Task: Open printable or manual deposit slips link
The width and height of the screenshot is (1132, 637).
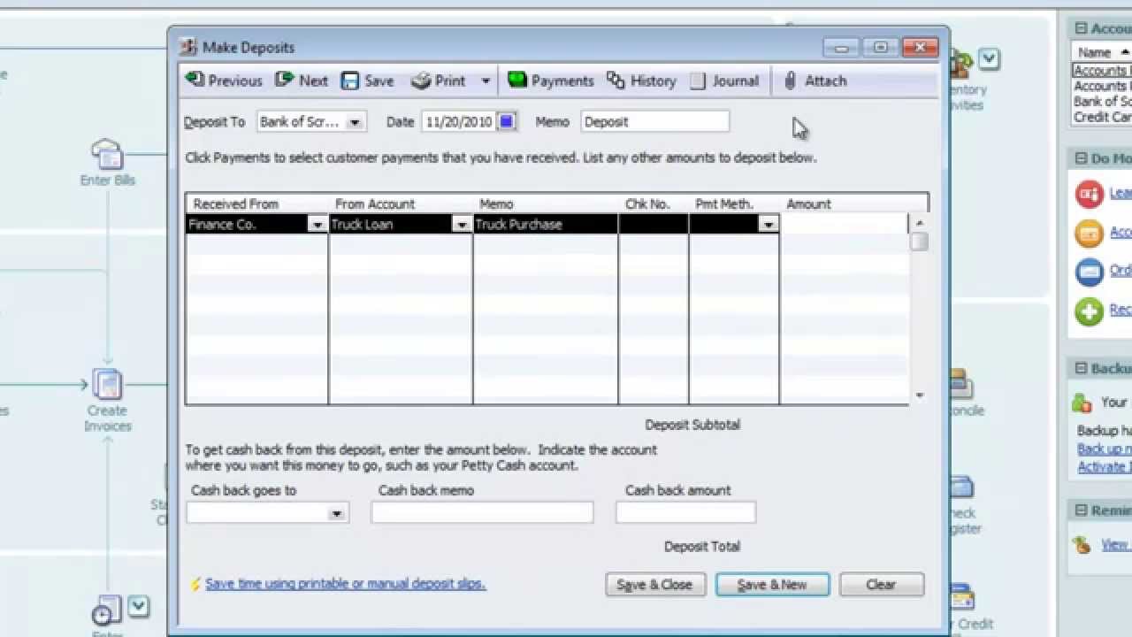Action: click(345, 584)
